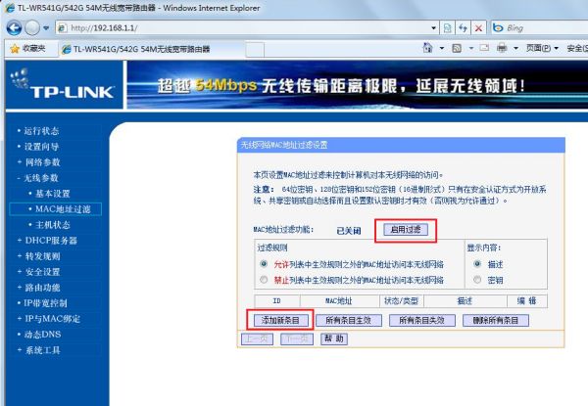Click the 状态/类型 column header
This screenshot has width=588, height=406.
401,301
